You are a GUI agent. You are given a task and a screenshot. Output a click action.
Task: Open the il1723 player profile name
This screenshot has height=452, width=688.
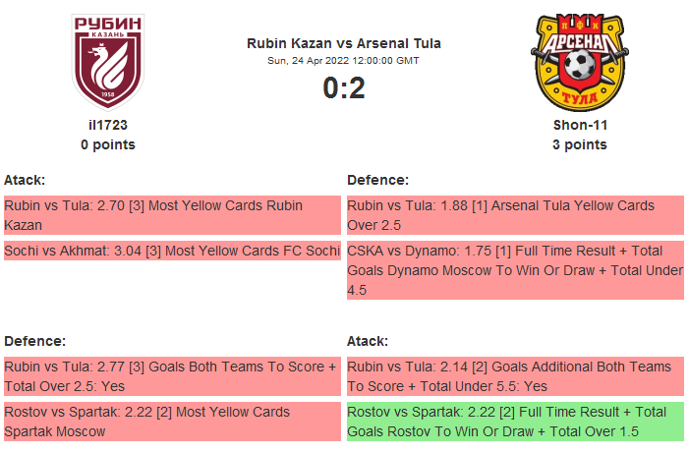(108, 125)
